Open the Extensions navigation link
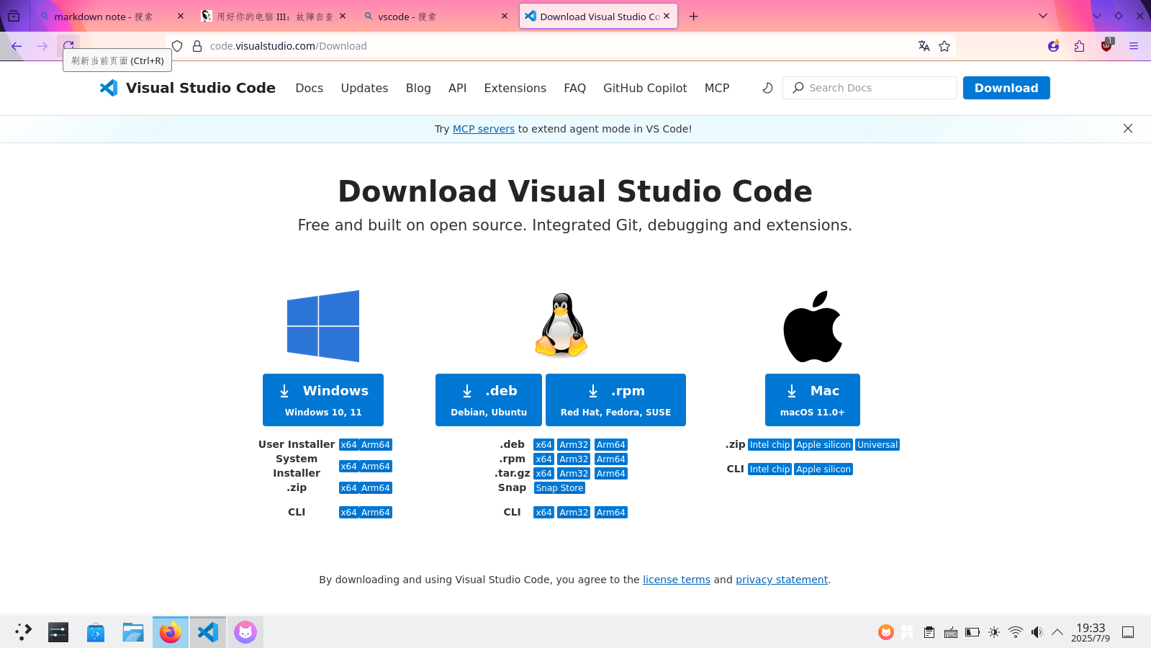This screenshot has width=1151, height=648. click(x=515, y=88)
